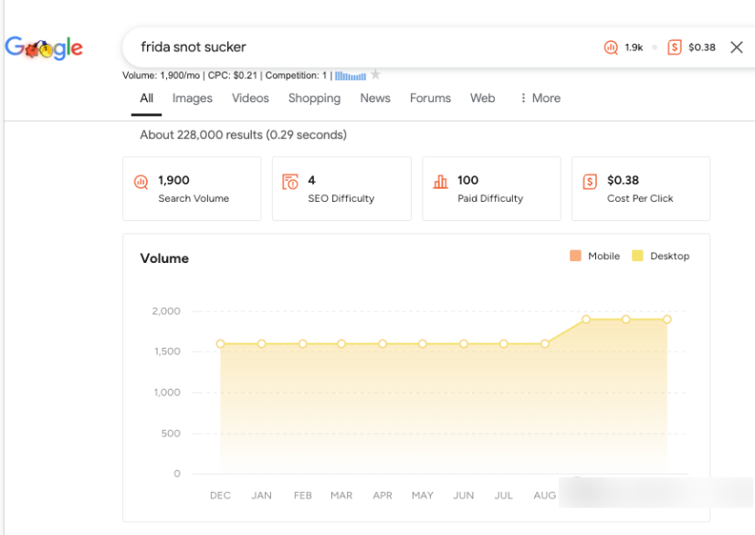Screen dimensions: 755x535
Task: Select the All tab
Action: [x=146, y=99]
